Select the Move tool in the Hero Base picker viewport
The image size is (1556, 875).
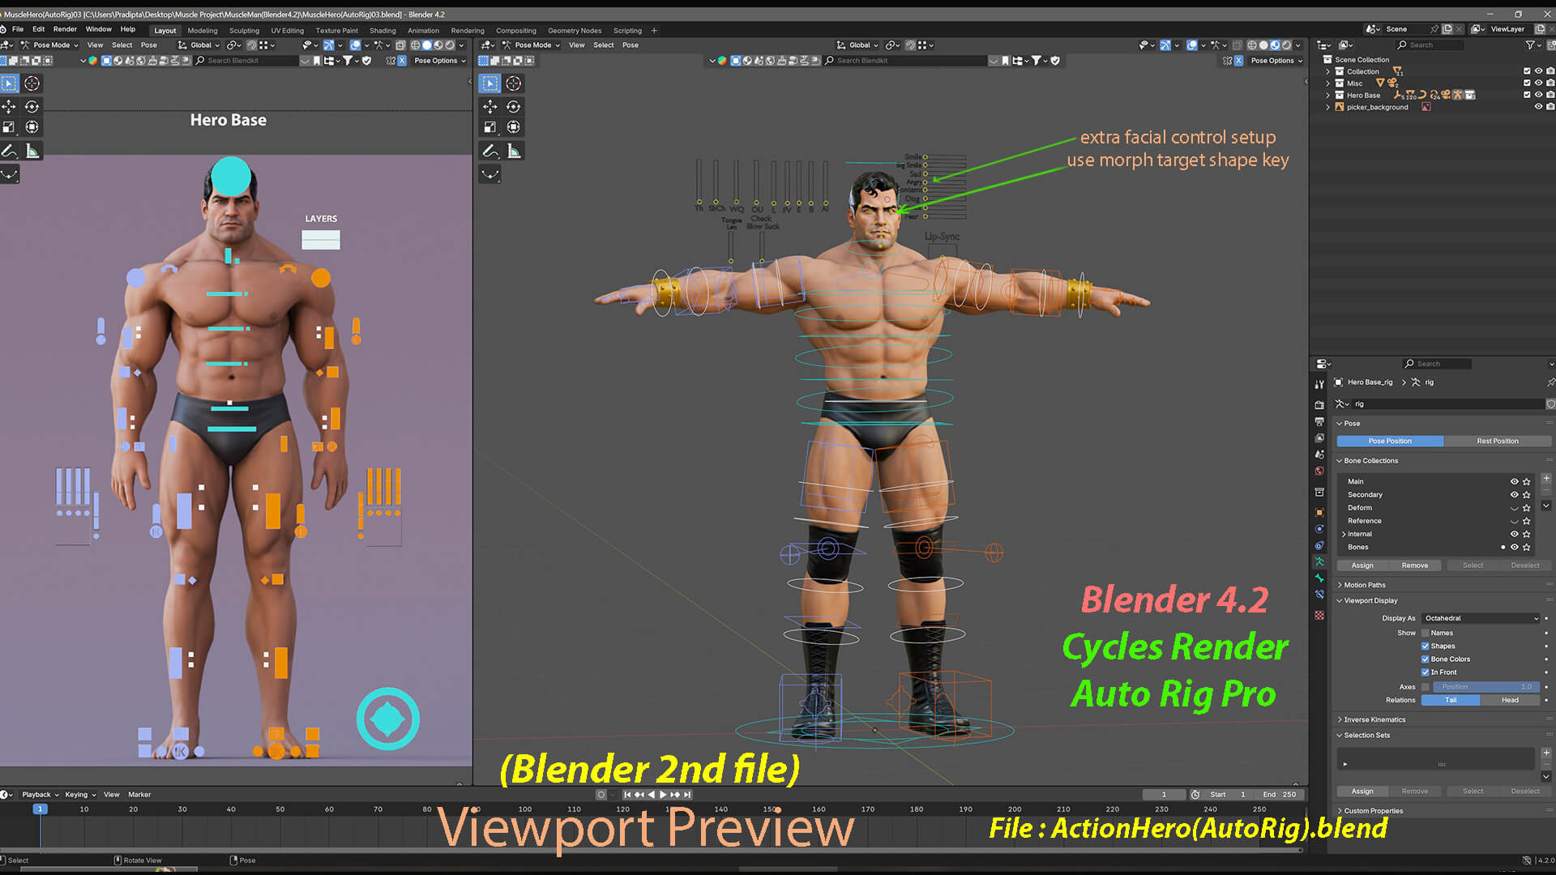coord(9,107)
